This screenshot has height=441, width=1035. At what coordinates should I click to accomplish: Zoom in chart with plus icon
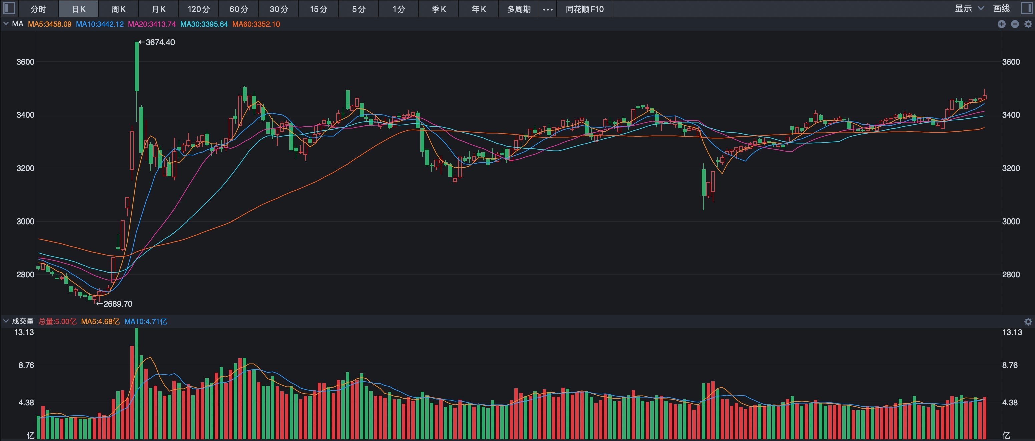pos(1001,24)
